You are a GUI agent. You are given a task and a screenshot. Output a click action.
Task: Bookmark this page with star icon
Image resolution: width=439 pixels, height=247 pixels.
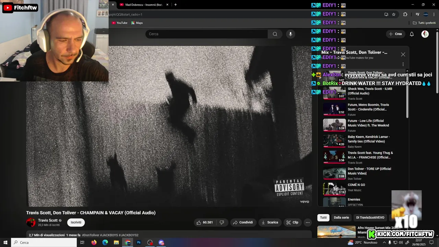coord(394,14)
